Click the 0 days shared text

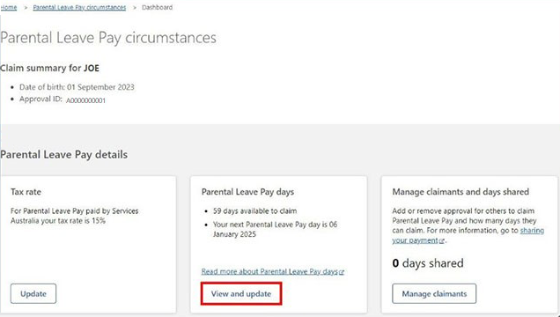[428, 263]
